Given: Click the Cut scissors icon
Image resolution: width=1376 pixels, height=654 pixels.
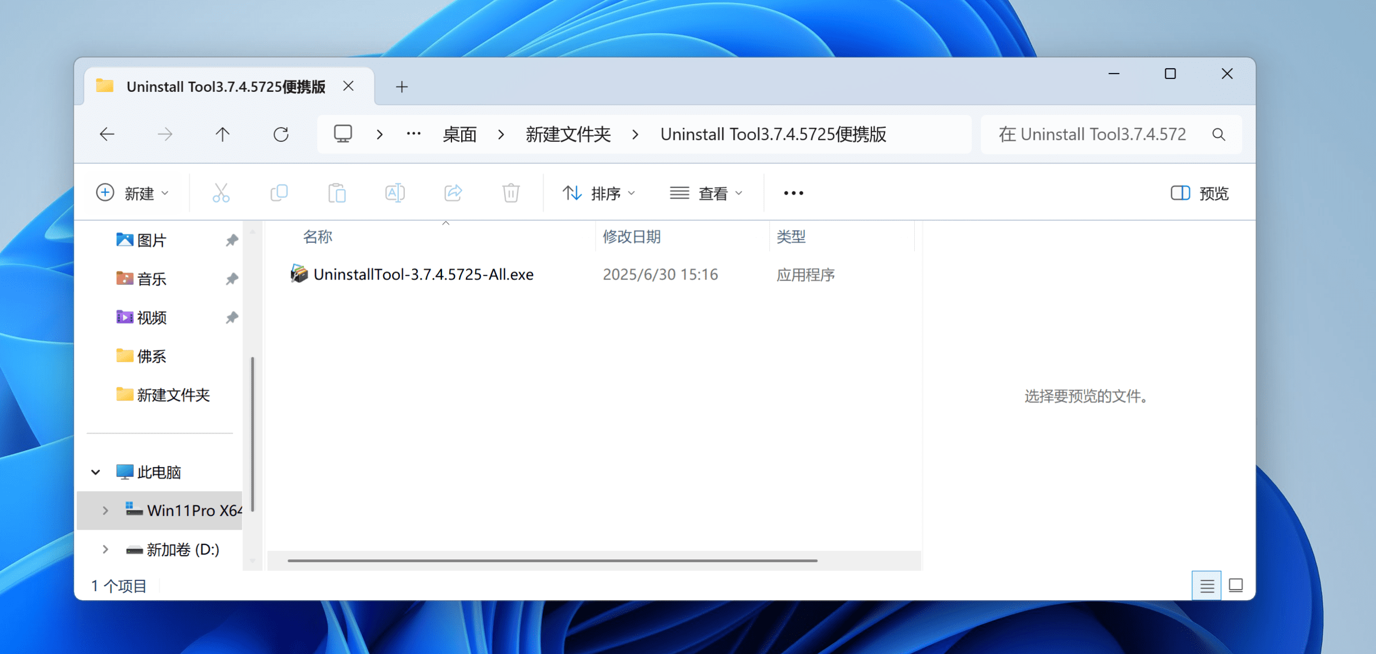Looking at the screenshot, I should coord(221,193).
